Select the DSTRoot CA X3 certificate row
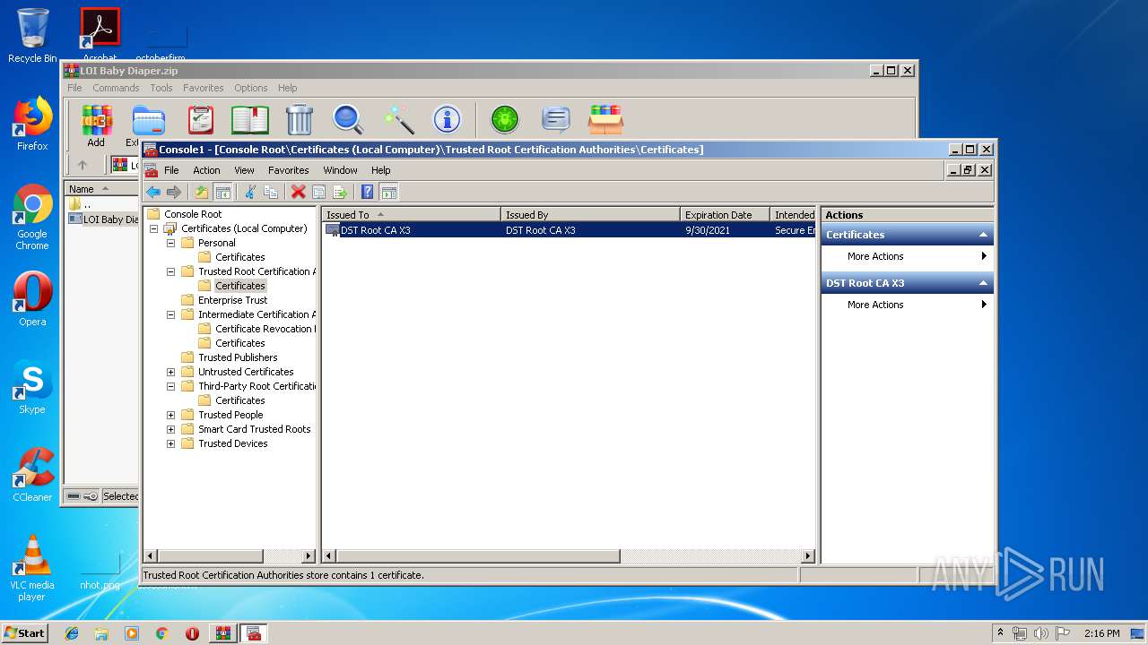 pos(570,230)
